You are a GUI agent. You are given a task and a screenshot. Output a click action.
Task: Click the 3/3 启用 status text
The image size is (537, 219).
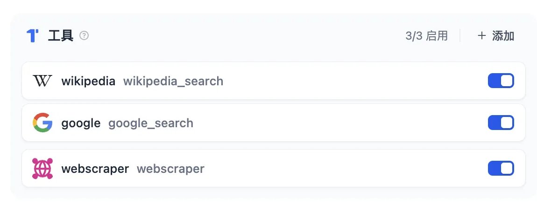pyautogui.click(x=426, y=36)
